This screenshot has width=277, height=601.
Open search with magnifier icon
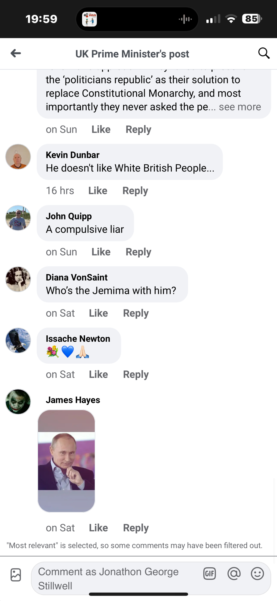264,53
